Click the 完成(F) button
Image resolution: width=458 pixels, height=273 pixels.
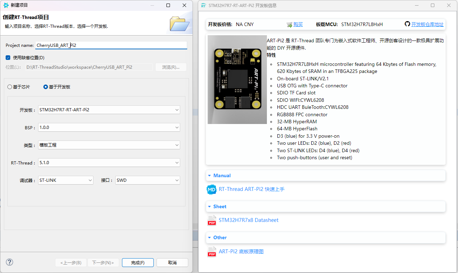(x=138, y=263)
